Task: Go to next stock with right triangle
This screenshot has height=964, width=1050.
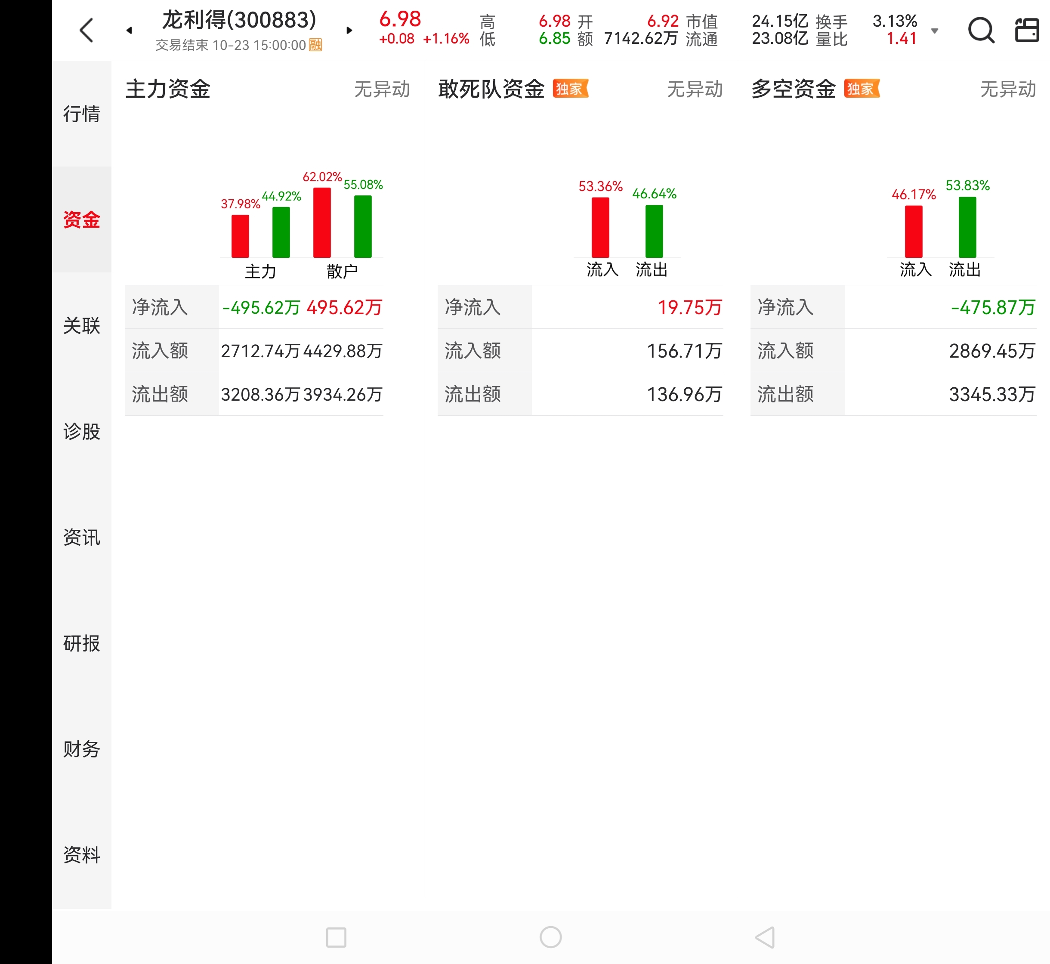Action: 349,30
